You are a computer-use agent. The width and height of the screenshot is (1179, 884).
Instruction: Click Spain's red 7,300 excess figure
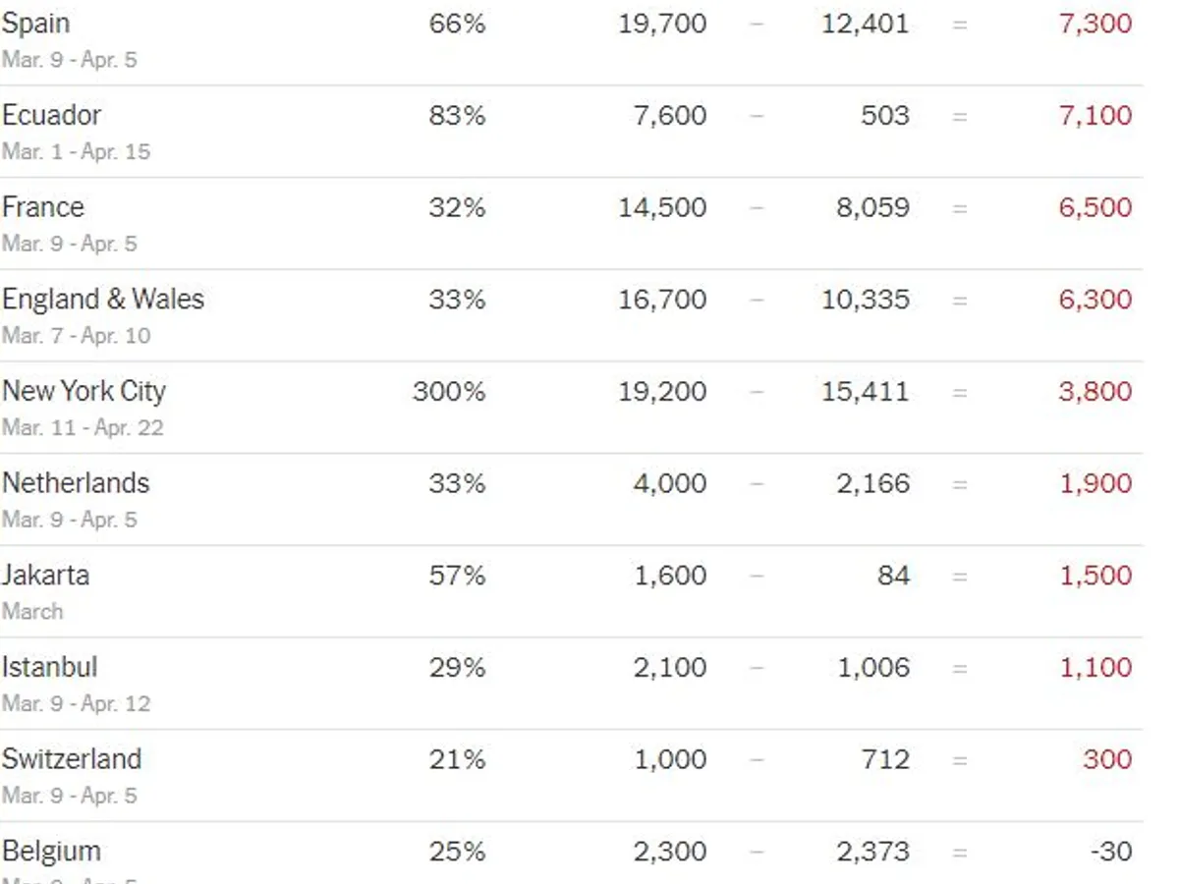(1095, 24)
